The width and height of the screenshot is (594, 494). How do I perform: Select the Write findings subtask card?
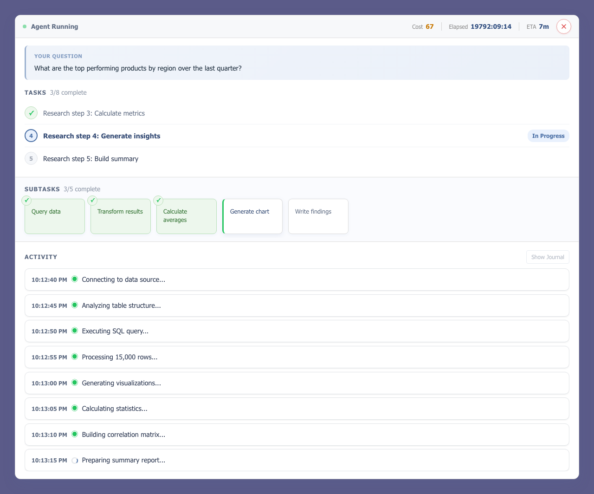click(318, 216)
